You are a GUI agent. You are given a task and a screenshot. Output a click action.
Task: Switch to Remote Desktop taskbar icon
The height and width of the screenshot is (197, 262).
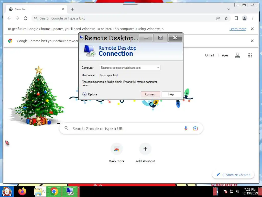click(x=70, y=191)
